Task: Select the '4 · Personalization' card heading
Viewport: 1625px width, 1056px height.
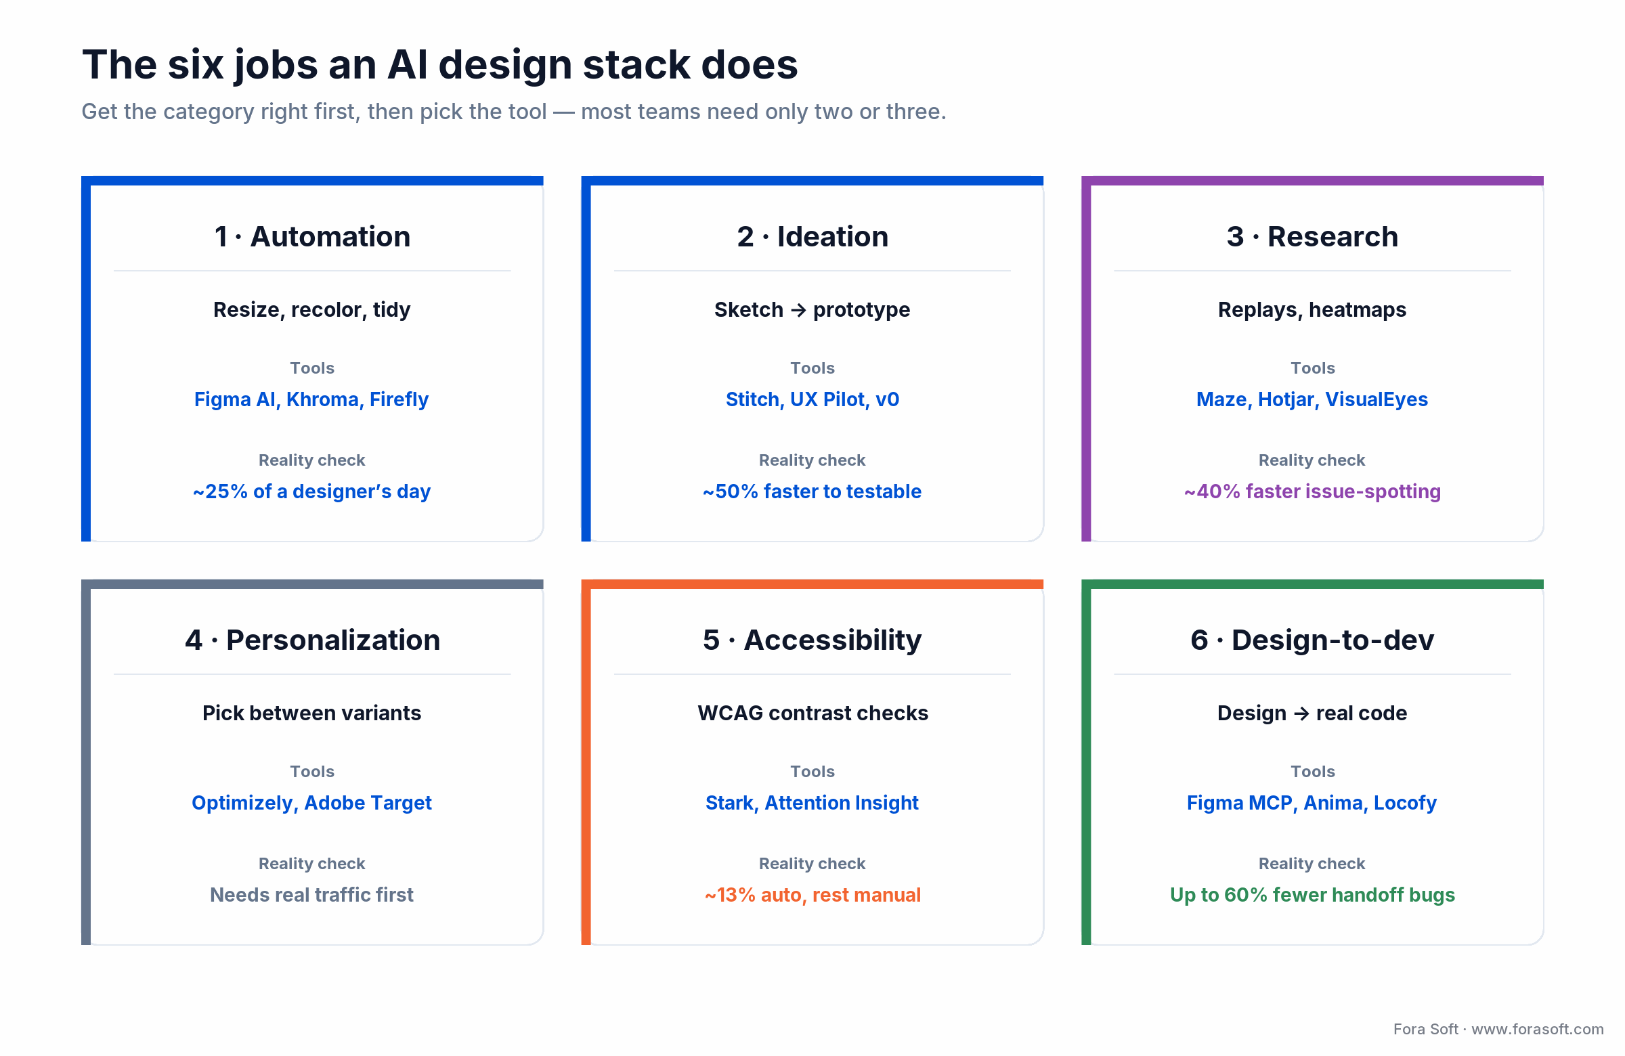Action: (312, 640)
